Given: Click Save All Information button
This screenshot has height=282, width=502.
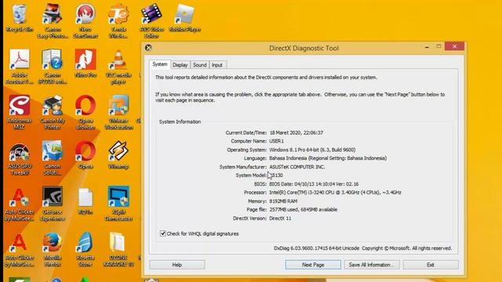Looking at the screenshot, I should [x=371, y=265].
